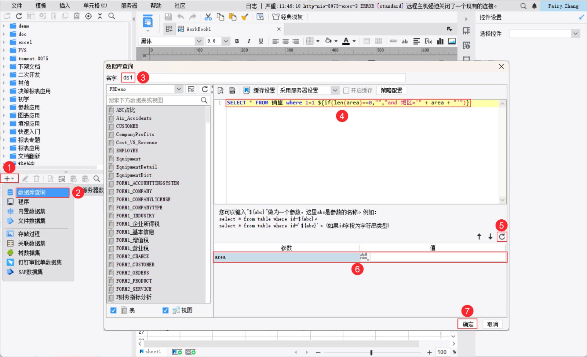Open the 缓存设置 option

coord(259,90)
